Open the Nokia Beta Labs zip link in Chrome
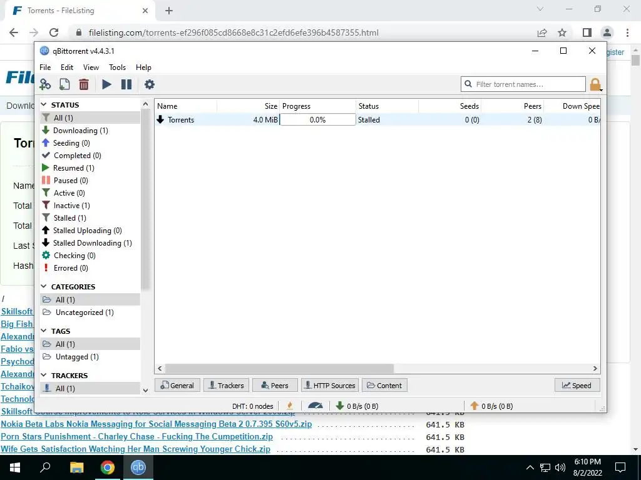 coord(156,424)
